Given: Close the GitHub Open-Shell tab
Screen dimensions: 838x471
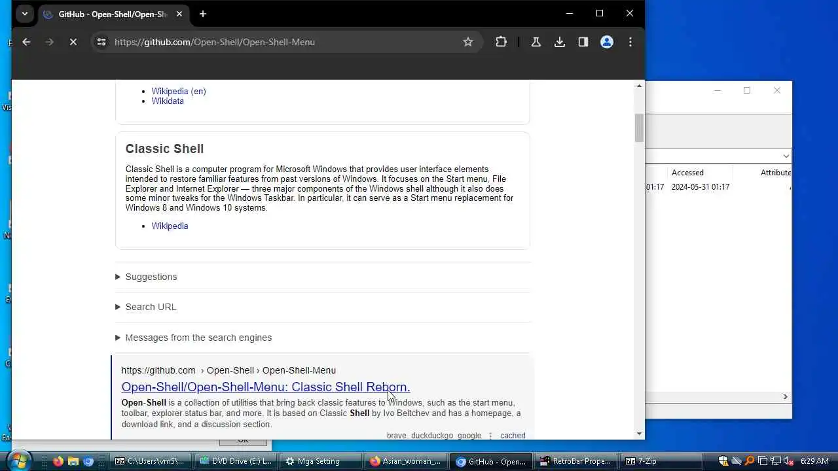Looking at the screenshot, I should [x=179, y=14].
